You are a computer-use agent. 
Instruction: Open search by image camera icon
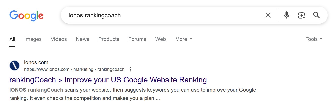pos(301,15)
